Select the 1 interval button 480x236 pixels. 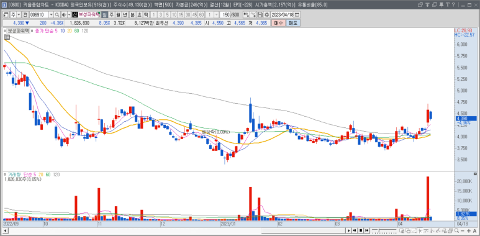click(153, 15)
